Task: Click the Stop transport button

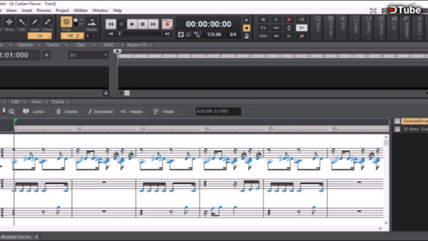Action: pos(122,24)
